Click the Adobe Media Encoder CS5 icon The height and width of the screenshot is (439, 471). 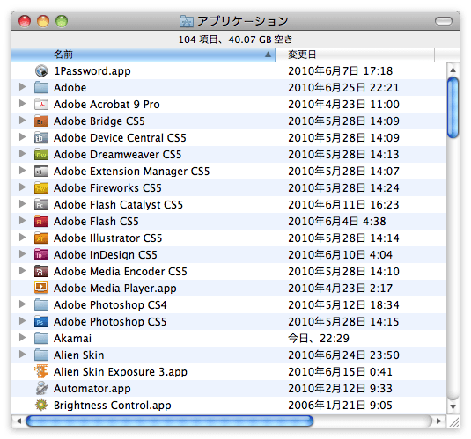41,272
